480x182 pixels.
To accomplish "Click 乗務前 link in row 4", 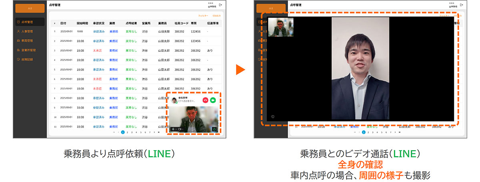I will tap(114, 60).
